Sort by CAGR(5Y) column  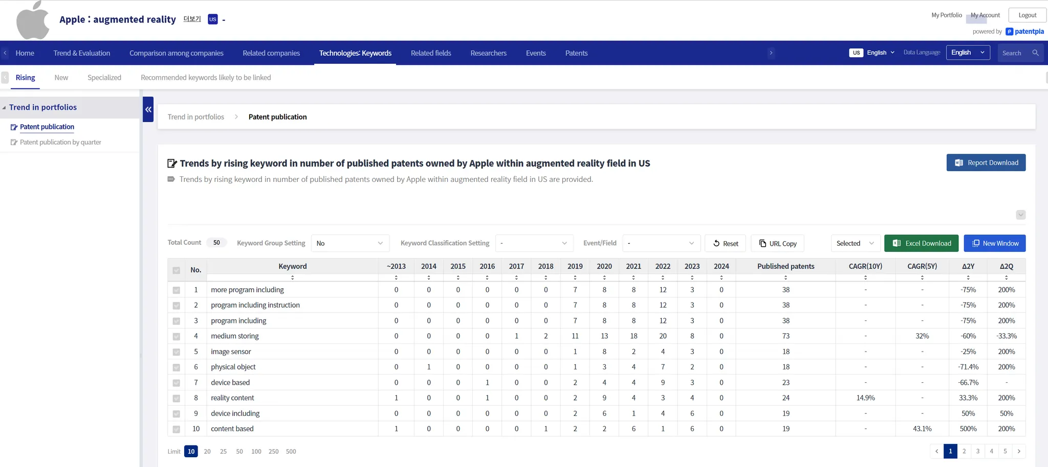922,277
